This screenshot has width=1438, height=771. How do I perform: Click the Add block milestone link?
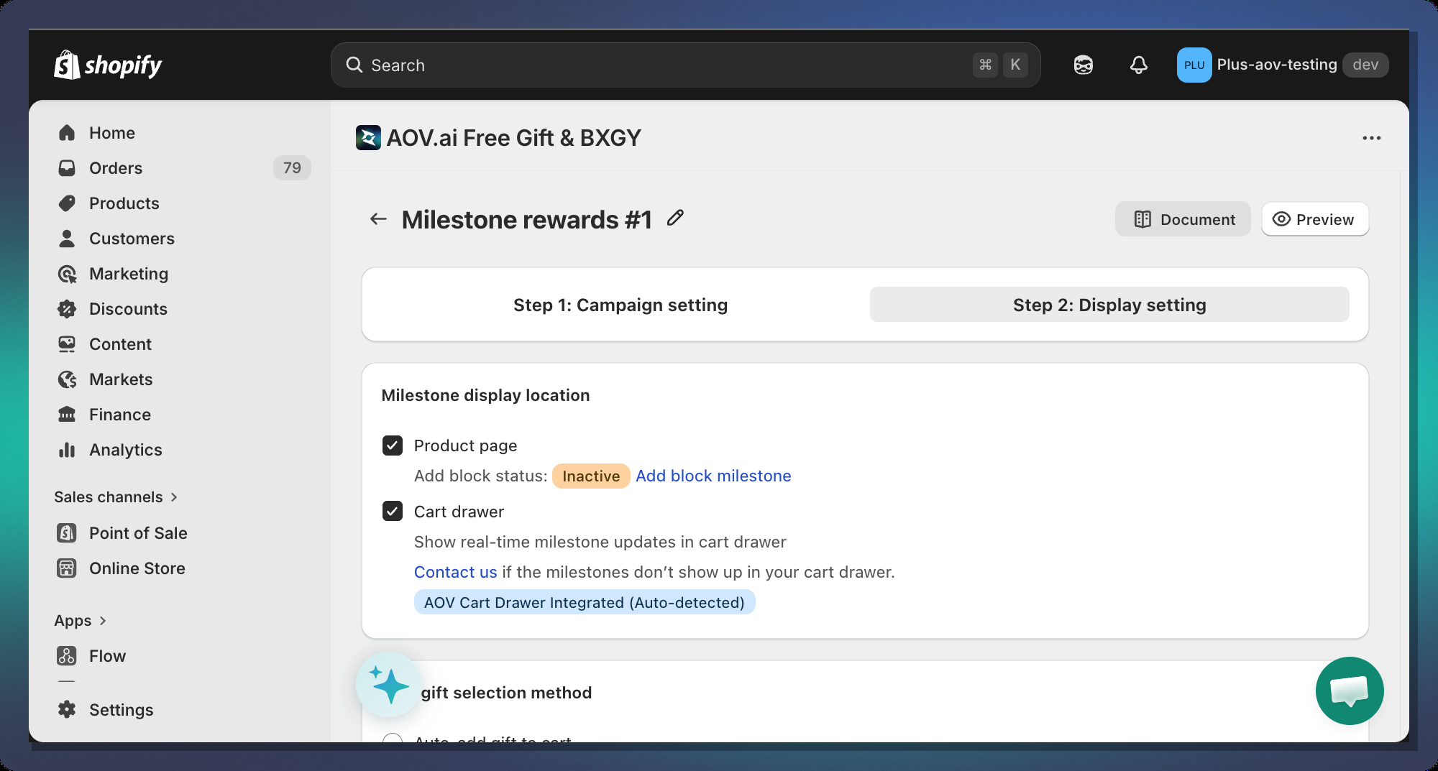[x=713, y=476]
